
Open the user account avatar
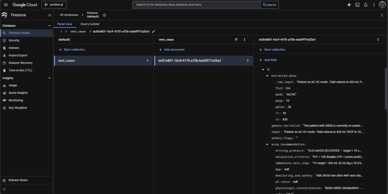pyautogui.click(x=382, y=5)
